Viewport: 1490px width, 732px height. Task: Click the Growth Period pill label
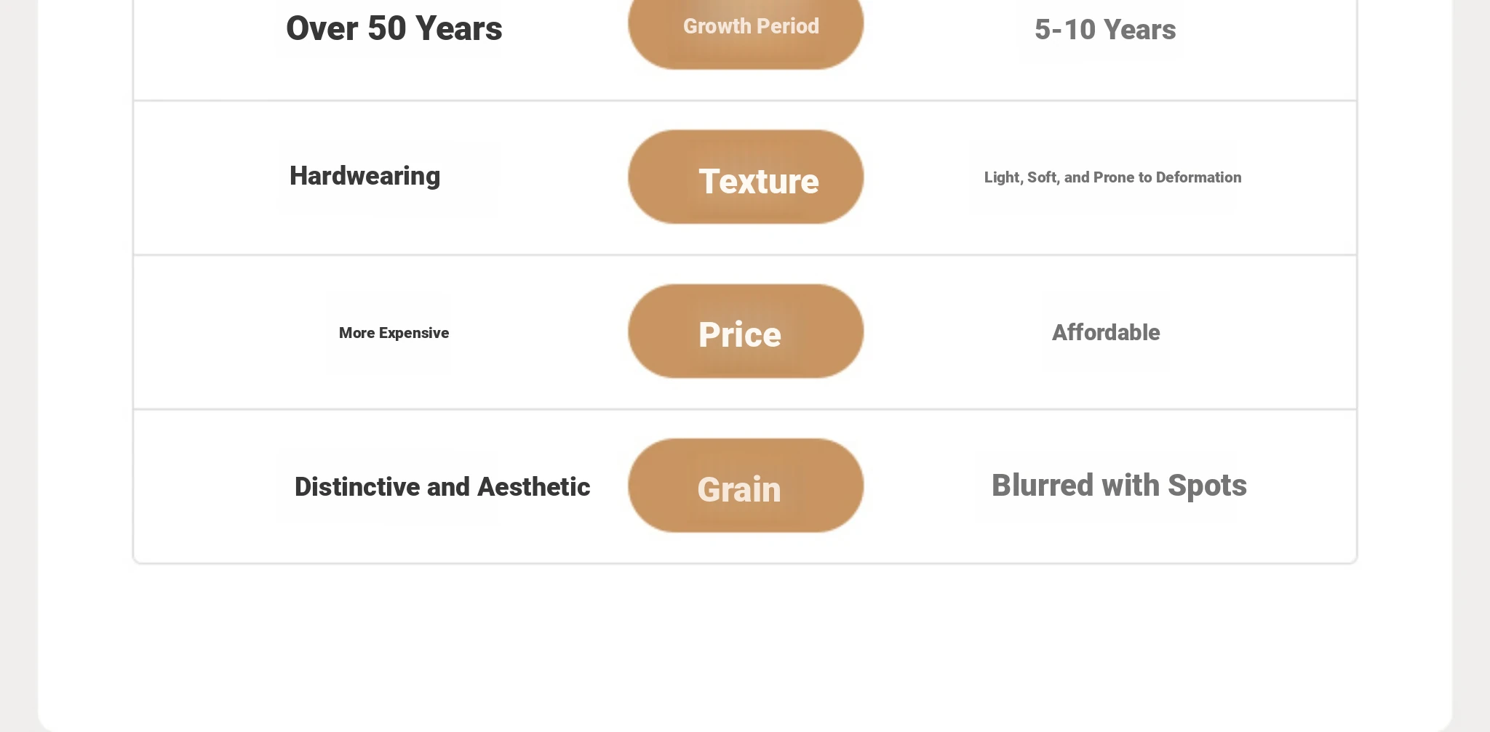(x=750, y=27)
